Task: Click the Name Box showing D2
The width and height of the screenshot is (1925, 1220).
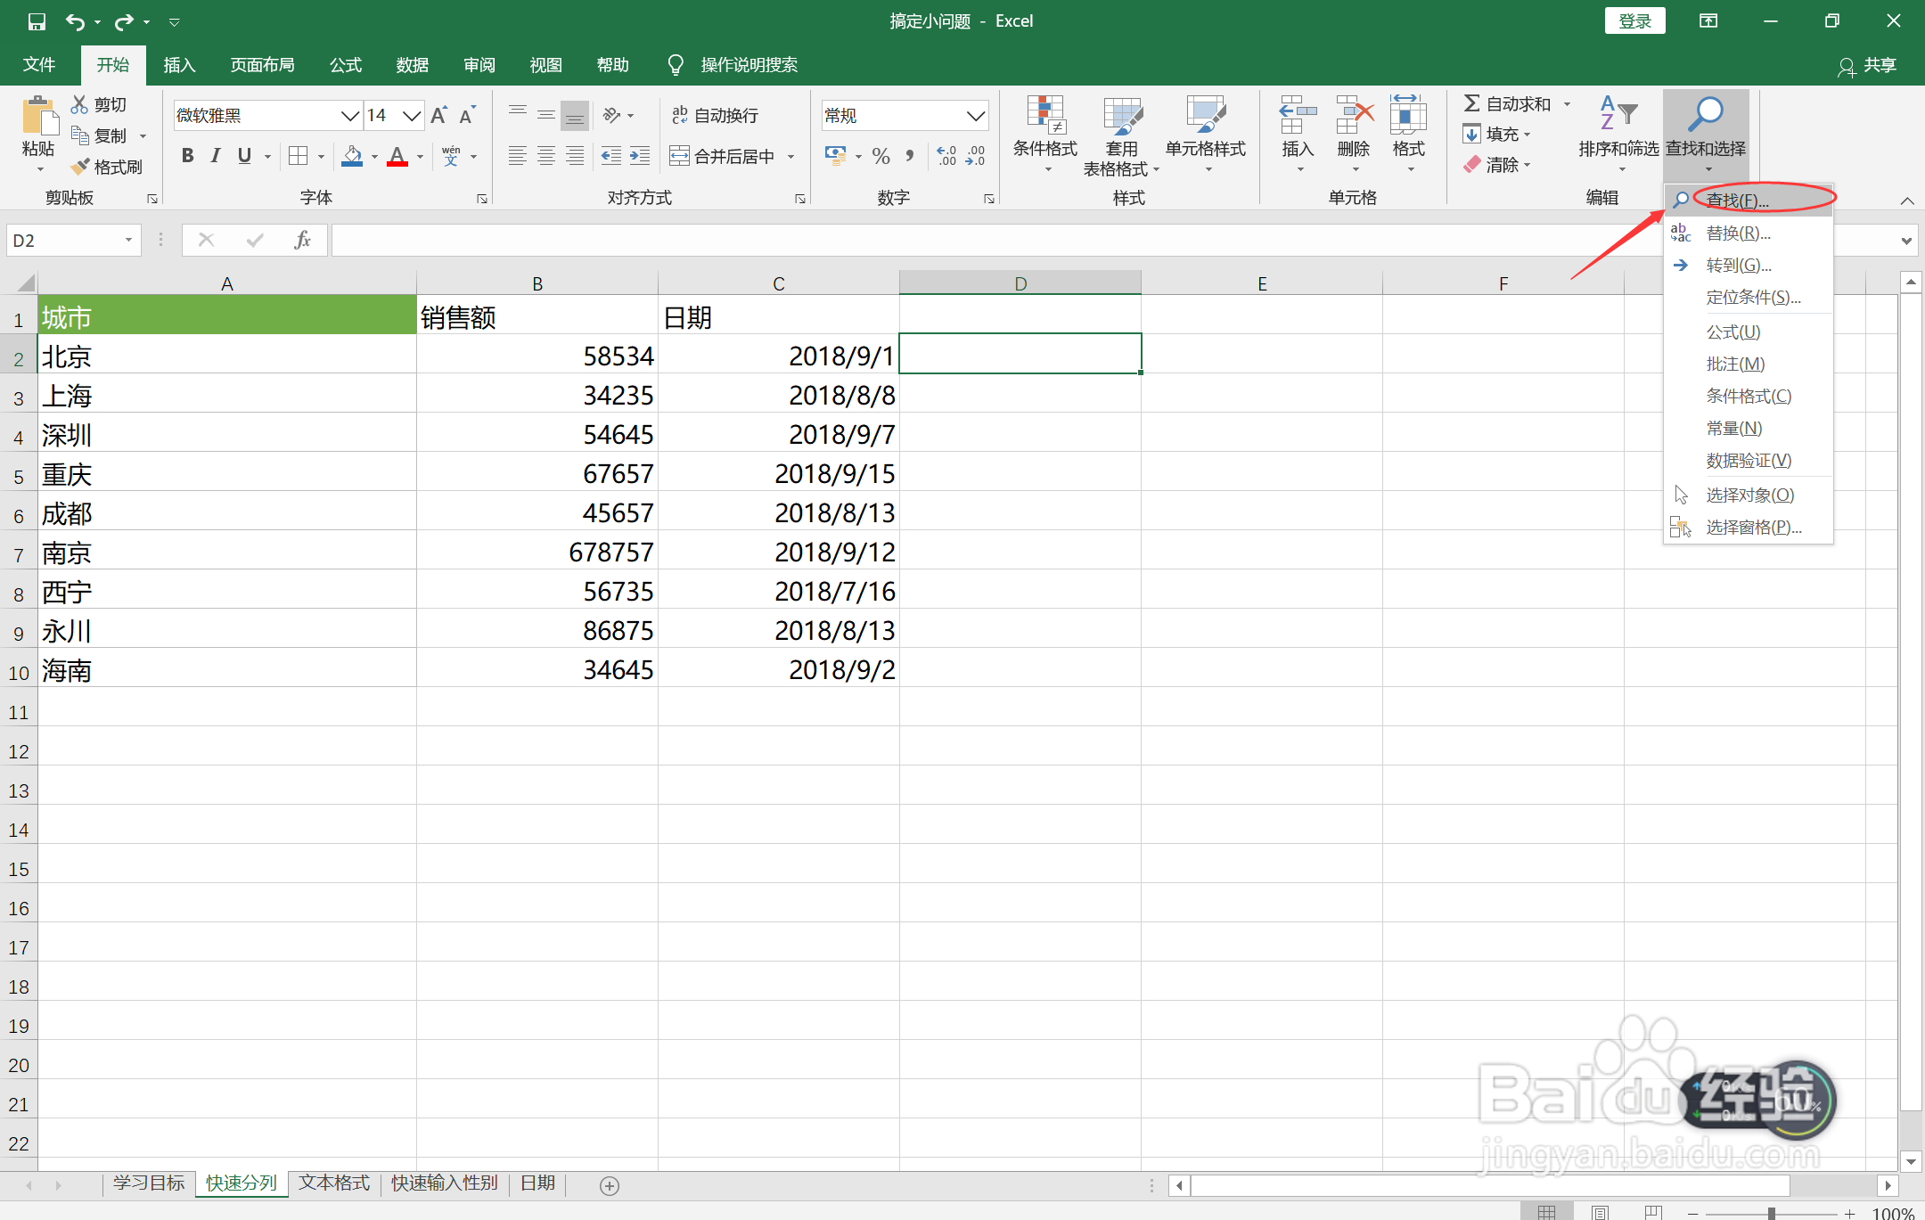Action: (62, 241)
